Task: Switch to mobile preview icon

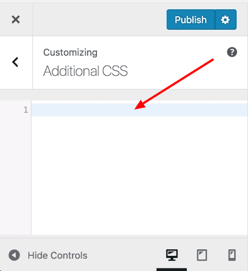Action: (232, 255)
